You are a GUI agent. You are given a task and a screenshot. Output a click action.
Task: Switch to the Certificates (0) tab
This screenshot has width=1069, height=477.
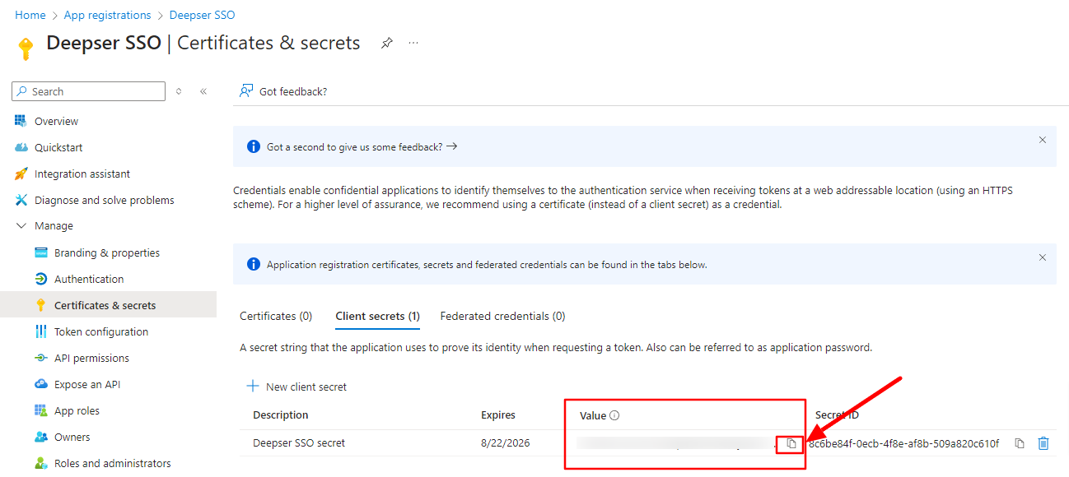tap(276, 316)
